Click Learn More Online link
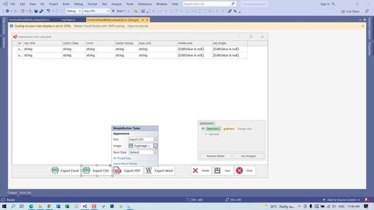 tap(125, 163)
